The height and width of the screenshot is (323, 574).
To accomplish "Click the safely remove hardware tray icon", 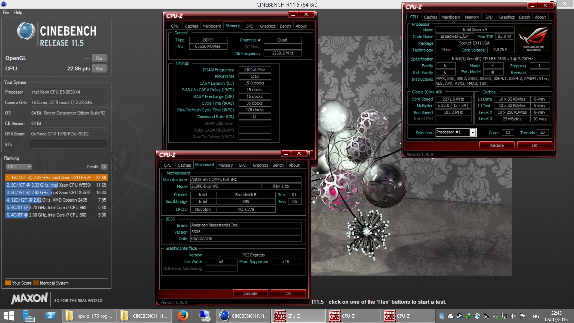I will point(495,316).
